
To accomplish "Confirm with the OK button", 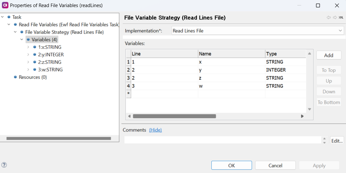I will coord(231,165).
